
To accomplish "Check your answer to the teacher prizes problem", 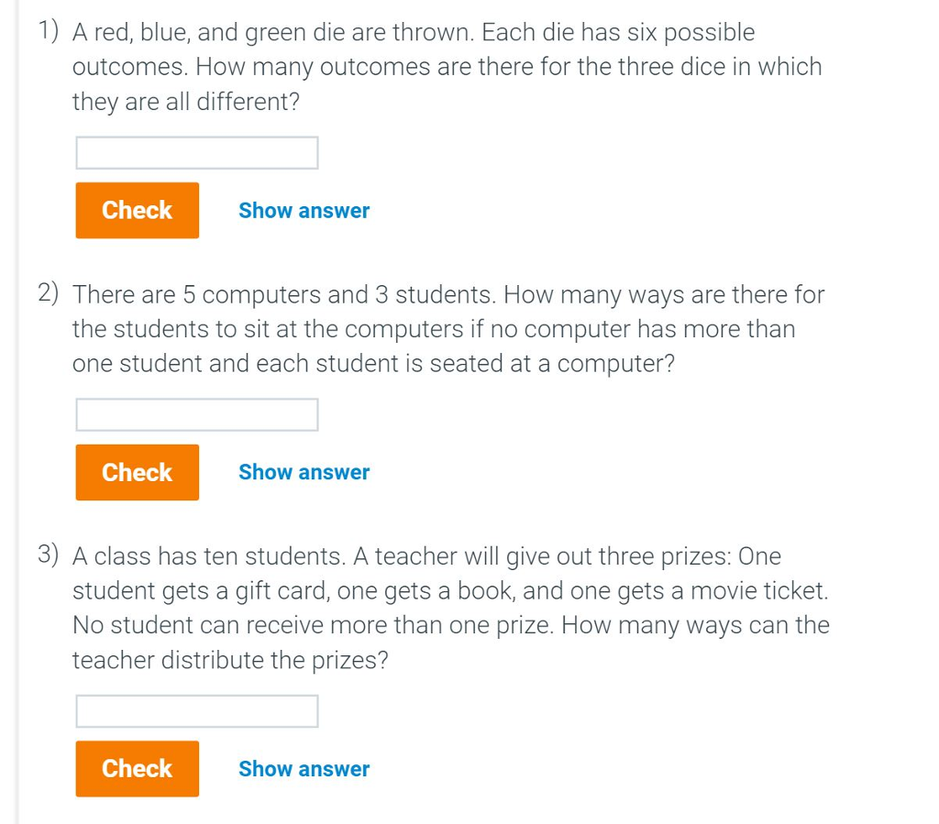I will click(x=137, y=769).
